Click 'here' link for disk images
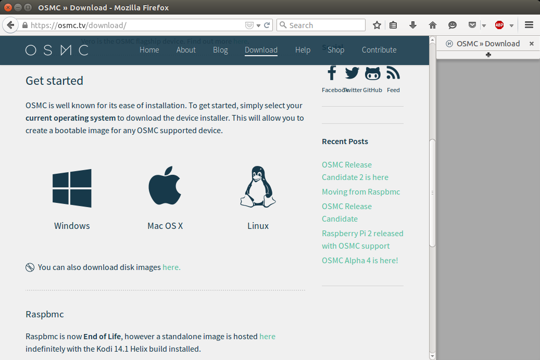The image size is (540, 360). click(171, 267)
